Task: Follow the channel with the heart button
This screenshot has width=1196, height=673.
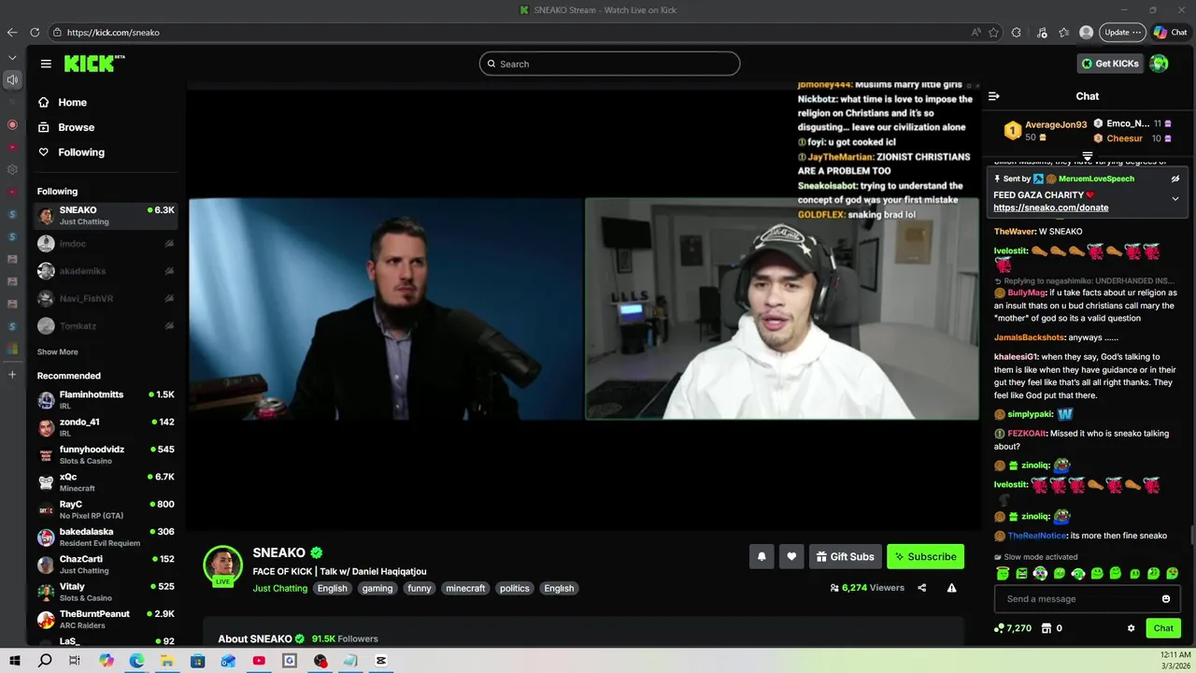Action: [x=791, y=556]
